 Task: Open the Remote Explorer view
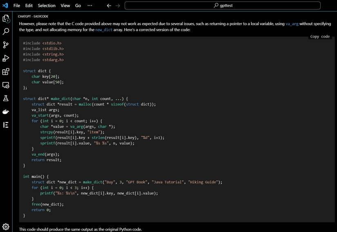tap(6, 85)
